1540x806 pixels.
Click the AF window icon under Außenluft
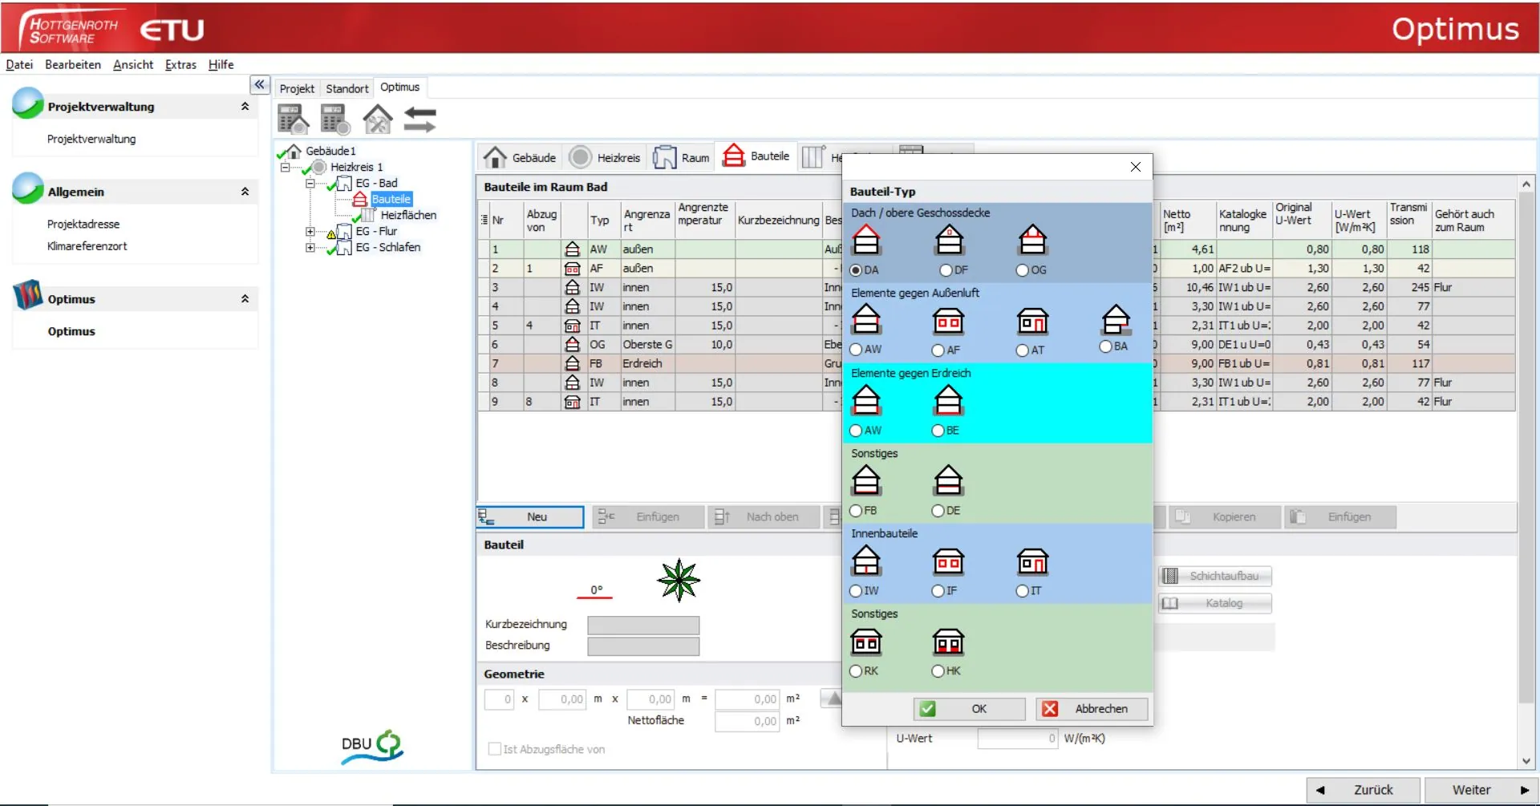948,322
